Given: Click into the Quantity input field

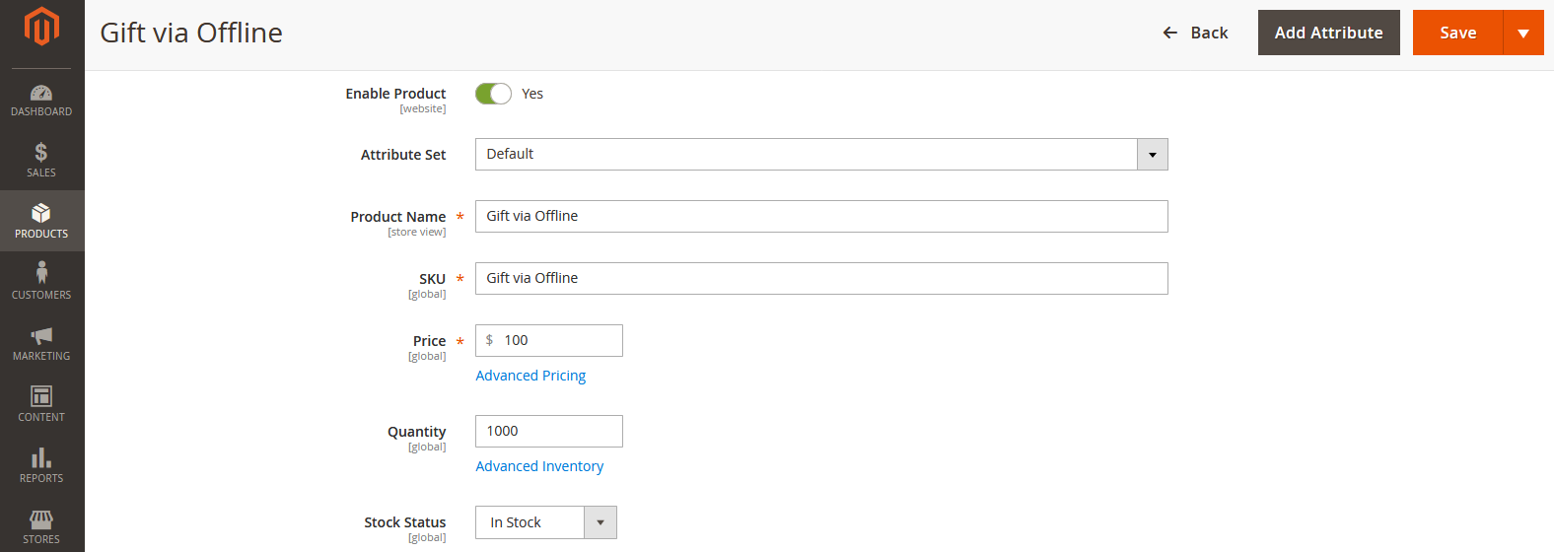Looking at the screenshot, I should [548, 432].
